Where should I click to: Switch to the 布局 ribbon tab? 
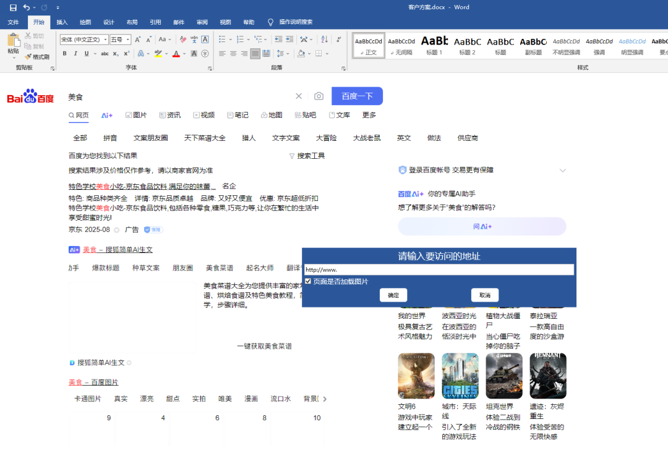(x=132, y=22)
